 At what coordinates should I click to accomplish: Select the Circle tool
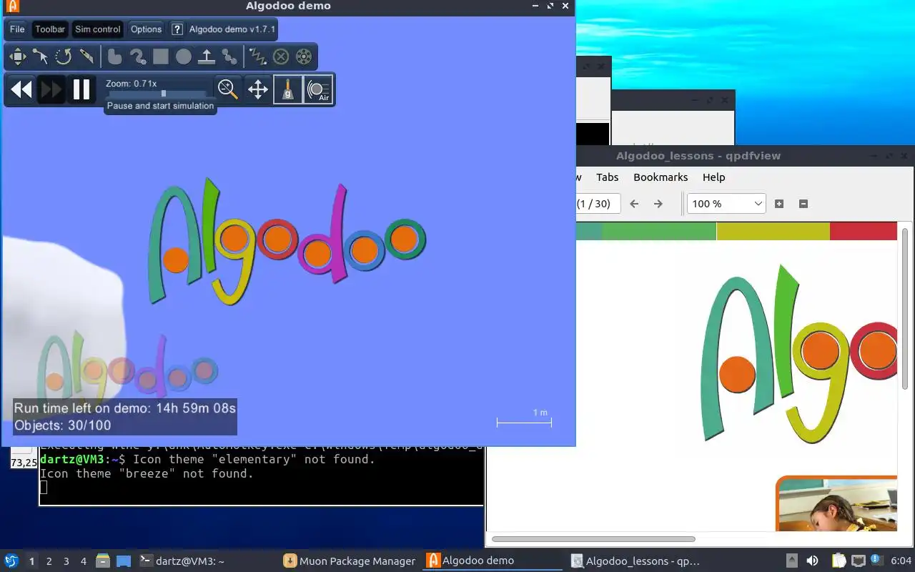pos(184,56)
